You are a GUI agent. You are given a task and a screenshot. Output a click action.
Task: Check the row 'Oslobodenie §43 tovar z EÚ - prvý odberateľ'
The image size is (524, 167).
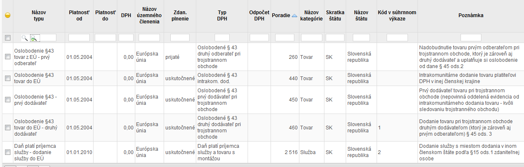click(x=7, y=57)
